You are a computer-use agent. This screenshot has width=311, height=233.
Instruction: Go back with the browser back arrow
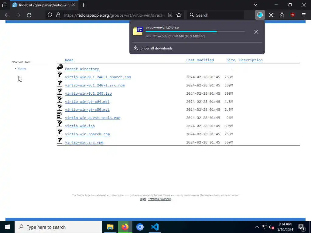point(7,15)
